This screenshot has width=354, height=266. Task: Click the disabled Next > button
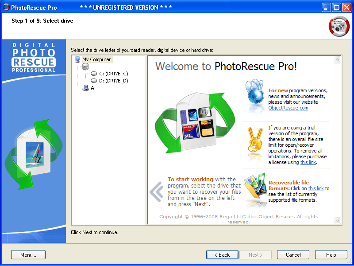255,254
